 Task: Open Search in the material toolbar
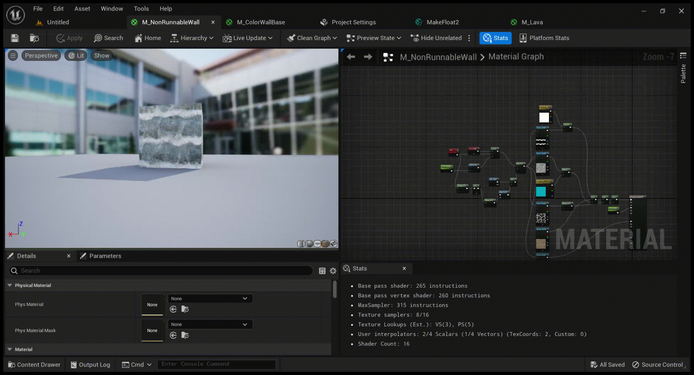(x=108, y=38)
